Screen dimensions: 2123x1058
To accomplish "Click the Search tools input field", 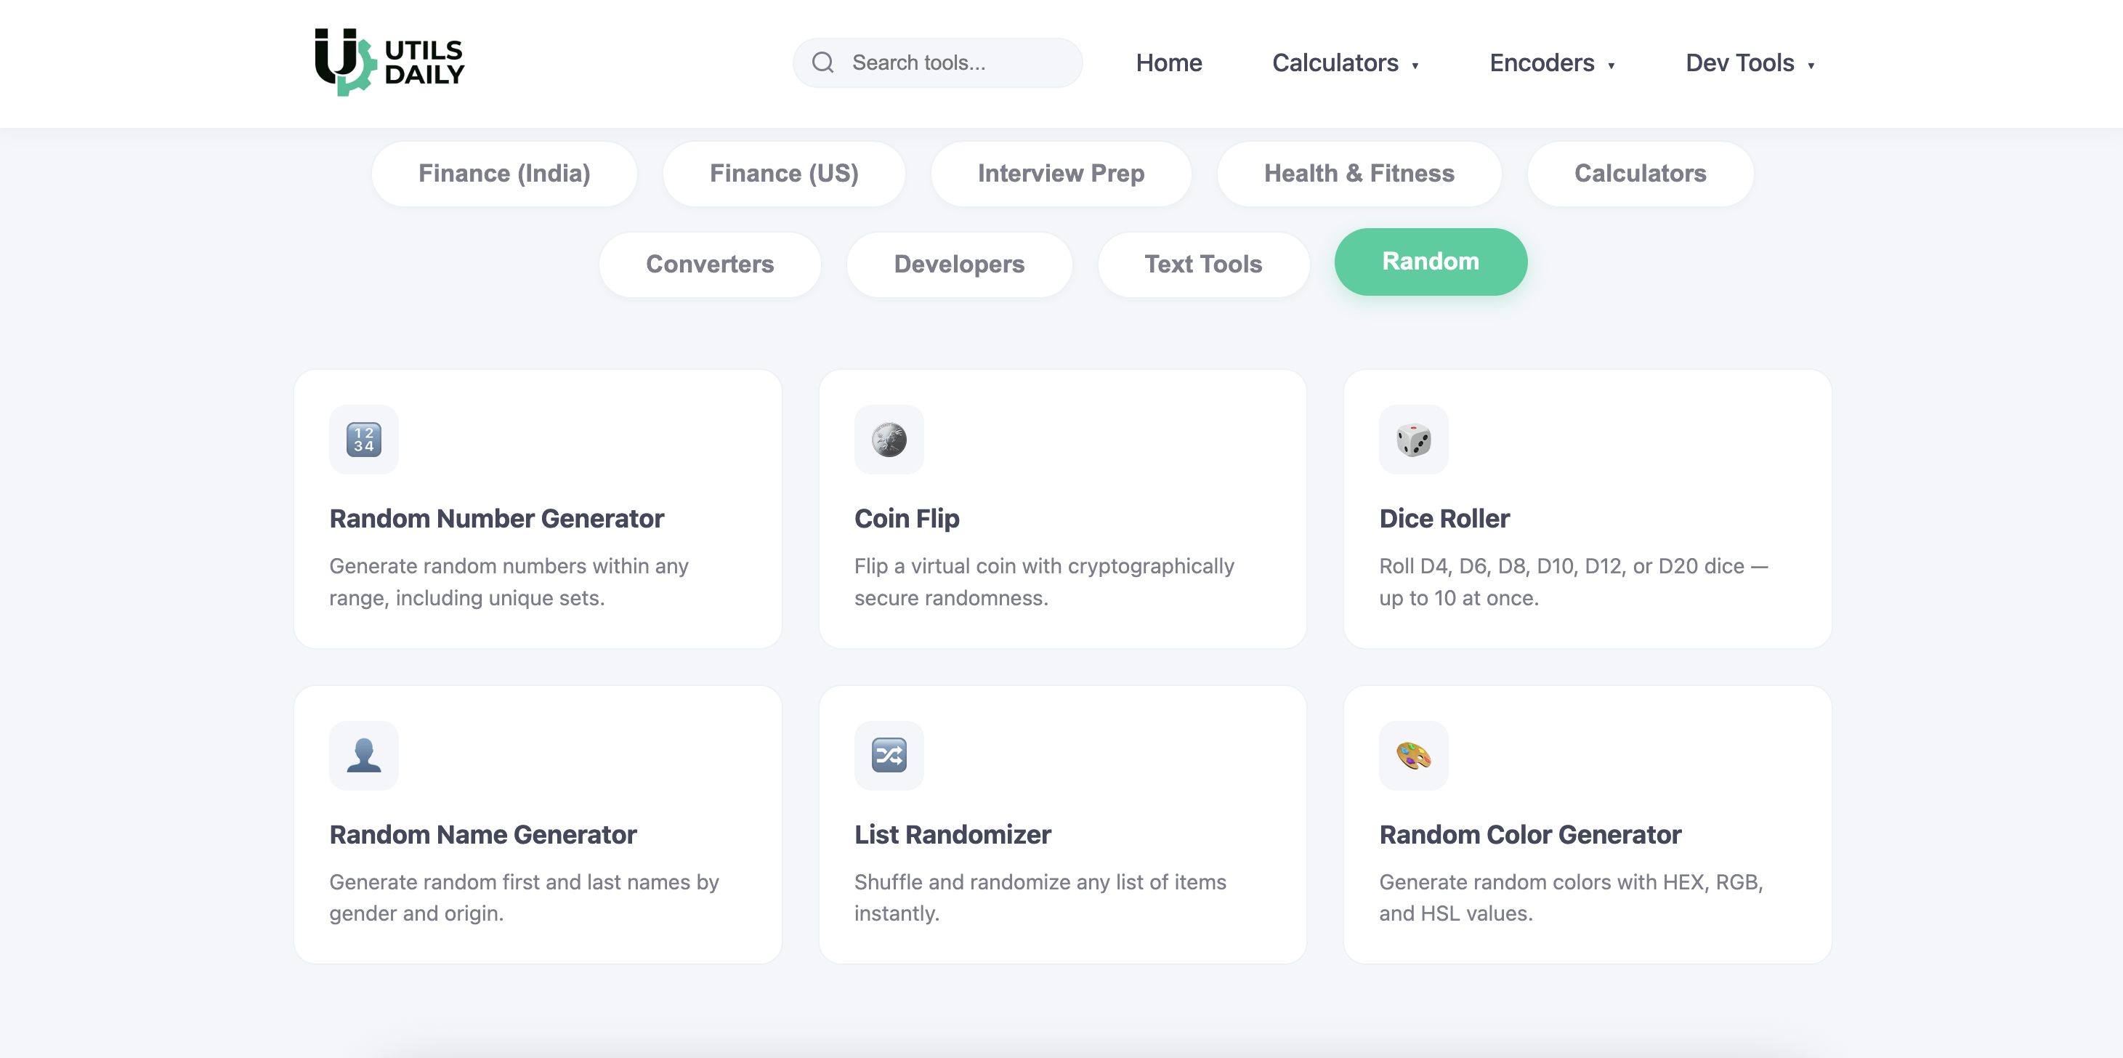I will 956,62.
